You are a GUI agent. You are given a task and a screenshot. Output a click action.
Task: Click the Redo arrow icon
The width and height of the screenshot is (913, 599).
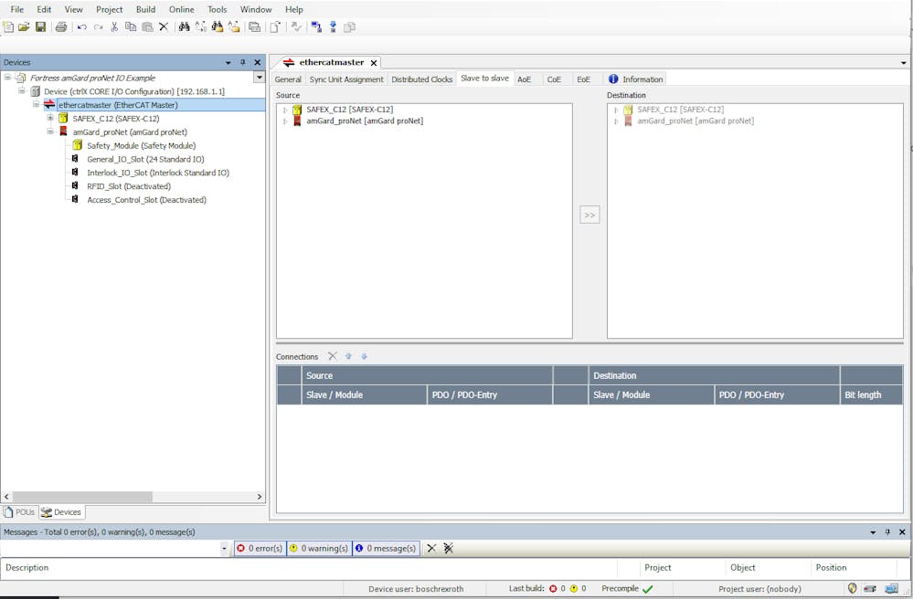[98, 26]
